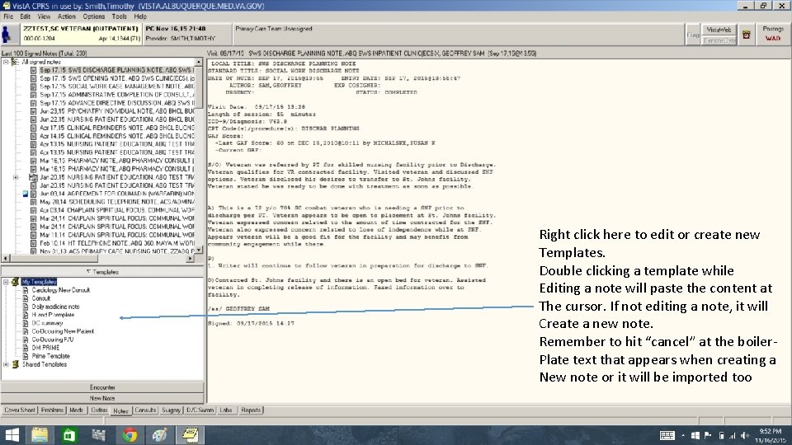Click the New Note button
The height and width of the screenshot is (445, 792).
[102, 398]
